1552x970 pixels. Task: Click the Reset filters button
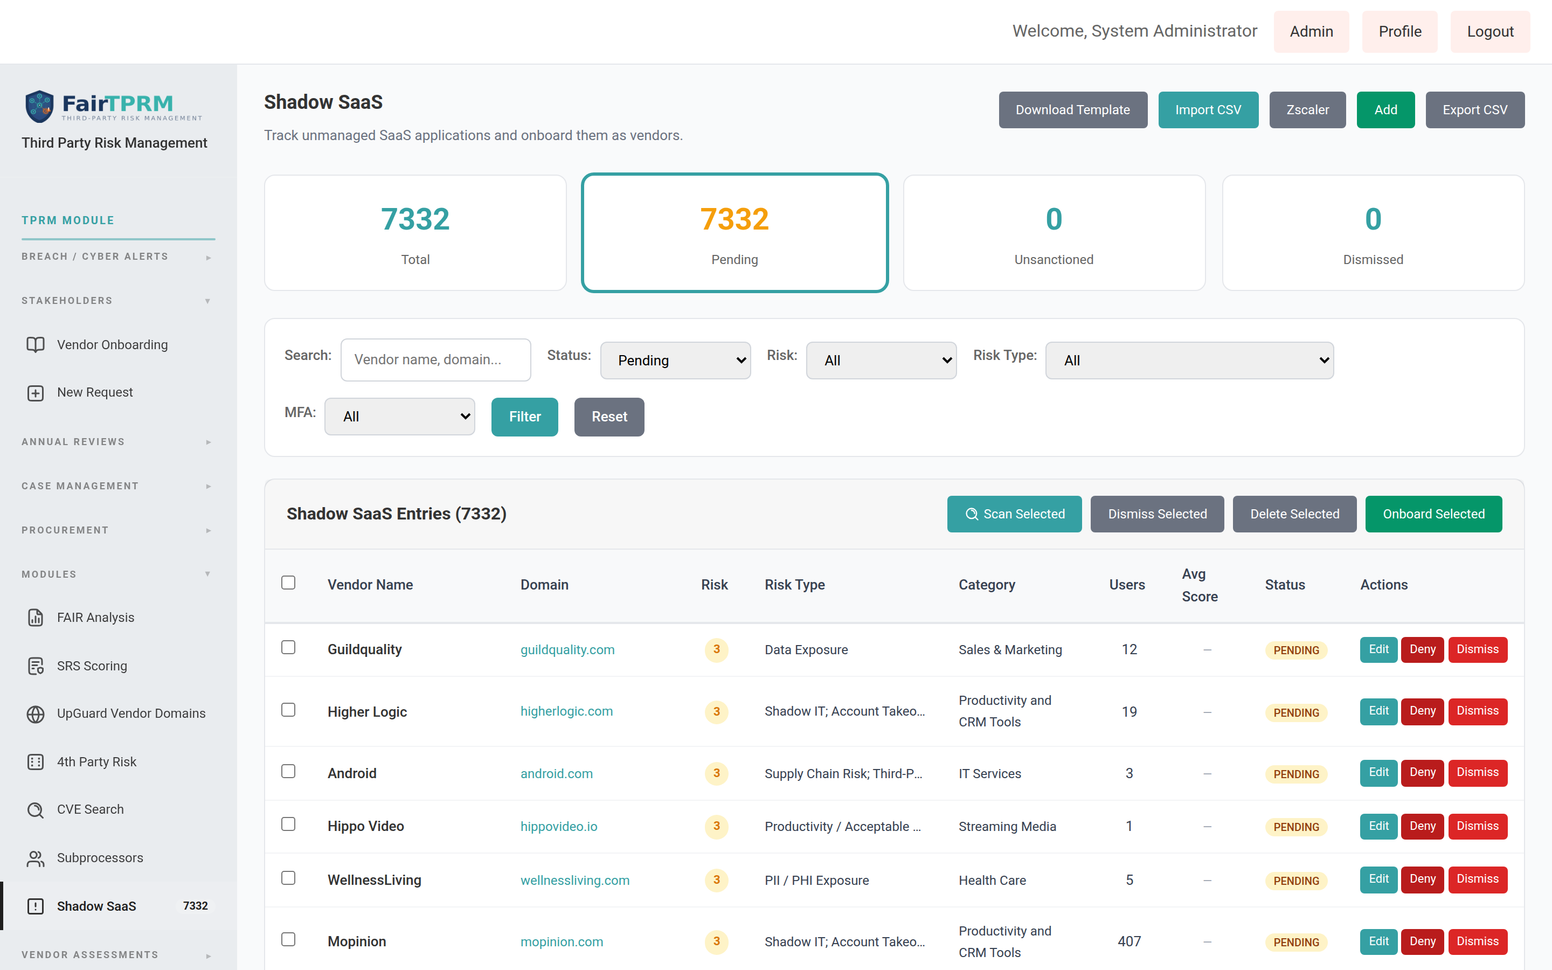point(608,417)
